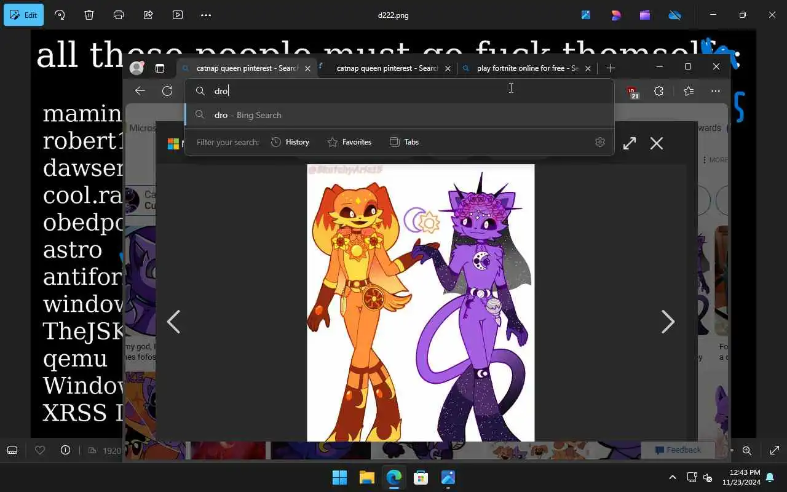
Task: Click the blue Photos picture icon in the title bar
Action: (586, 15)
